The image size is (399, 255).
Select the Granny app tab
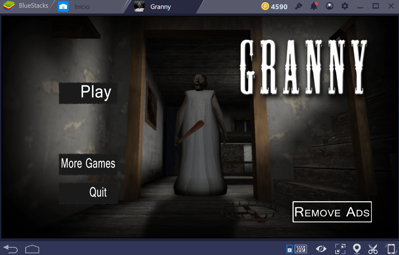[160, 6]
